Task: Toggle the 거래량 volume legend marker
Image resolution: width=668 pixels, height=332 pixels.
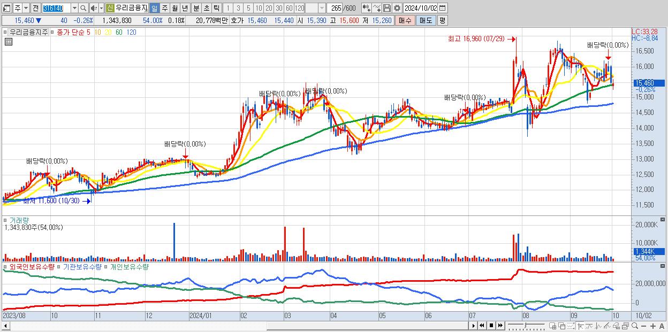Action: coord(6,220)
